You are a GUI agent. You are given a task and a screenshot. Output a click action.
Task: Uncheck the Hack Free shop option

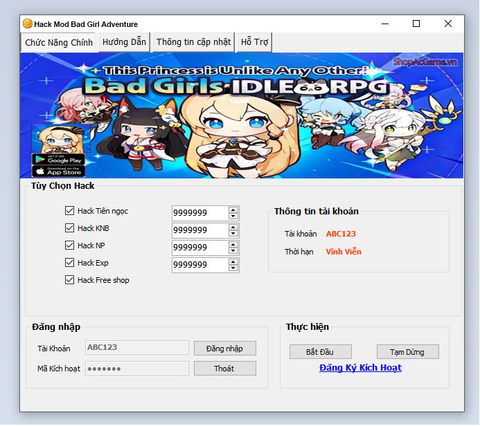click(x=69, y=280)
